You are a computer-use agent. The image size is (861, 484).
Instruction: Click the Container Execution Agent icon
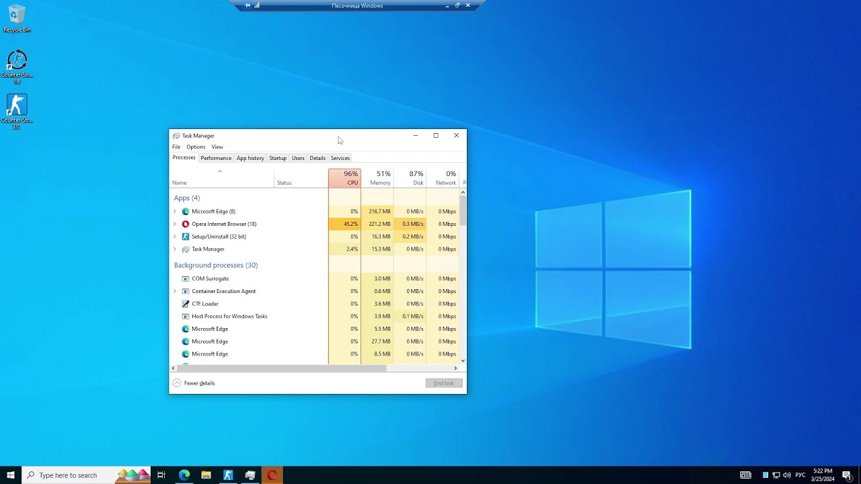pyautogui.click(x=186, y=291)
